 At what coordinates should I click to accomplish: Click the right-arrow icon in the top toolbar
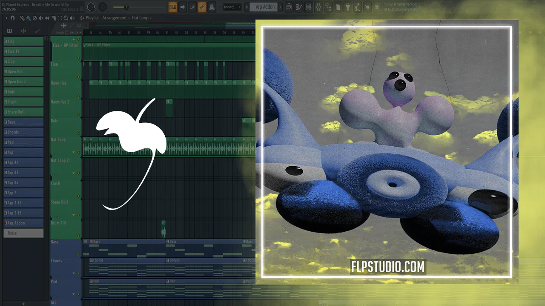pyautogui.click(x=182, y=7)
